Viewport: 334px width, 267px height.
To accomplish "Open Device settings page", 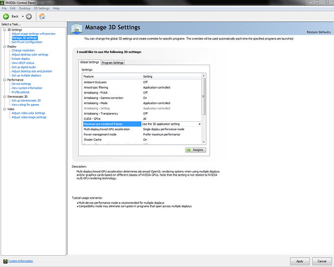I will (x=21, y=84).
